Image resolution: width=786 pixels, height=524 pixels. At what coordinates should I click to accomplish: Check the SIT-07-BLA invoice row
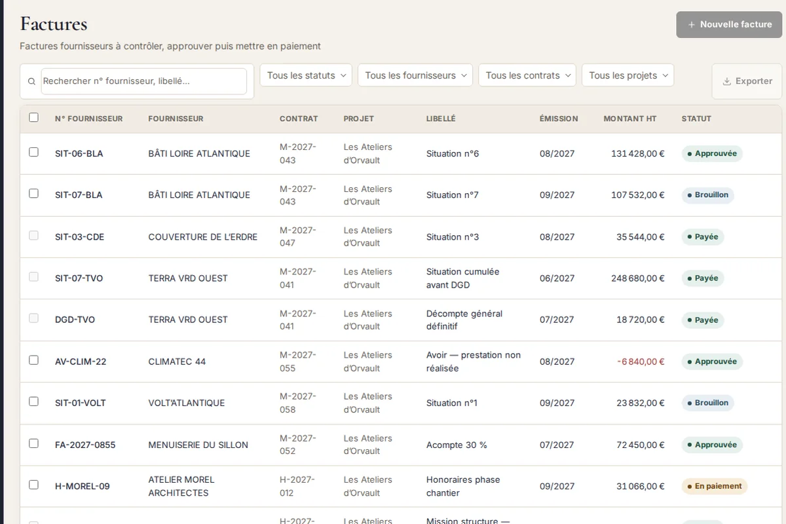pos(33,193)
